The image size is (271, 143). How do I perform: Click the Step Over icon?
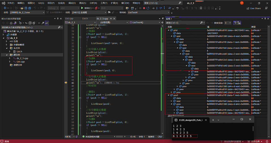click(161, 8)
